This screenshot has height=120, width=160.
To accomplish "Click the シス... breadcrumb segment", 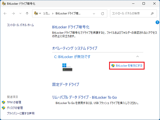I will (47, 13).
